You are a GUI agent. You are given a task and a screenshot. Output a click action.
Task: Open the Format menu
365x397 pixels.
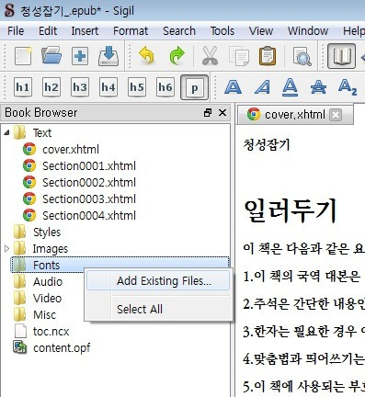click(x=131, y=31)
